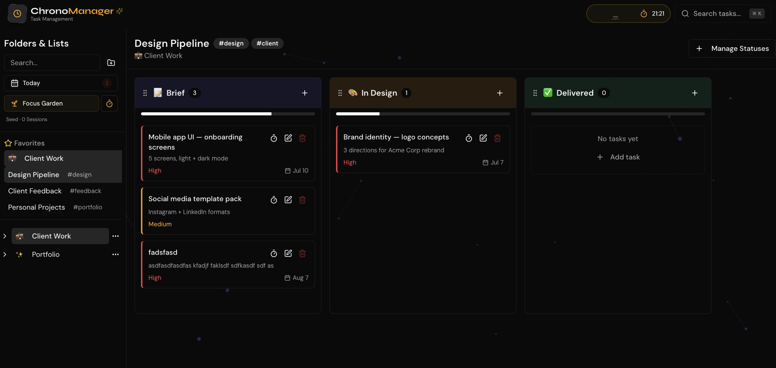Viewport: 776px width, 368px height.
Task: Start timer on Social media template pack
Action: (x=274, y=200)
